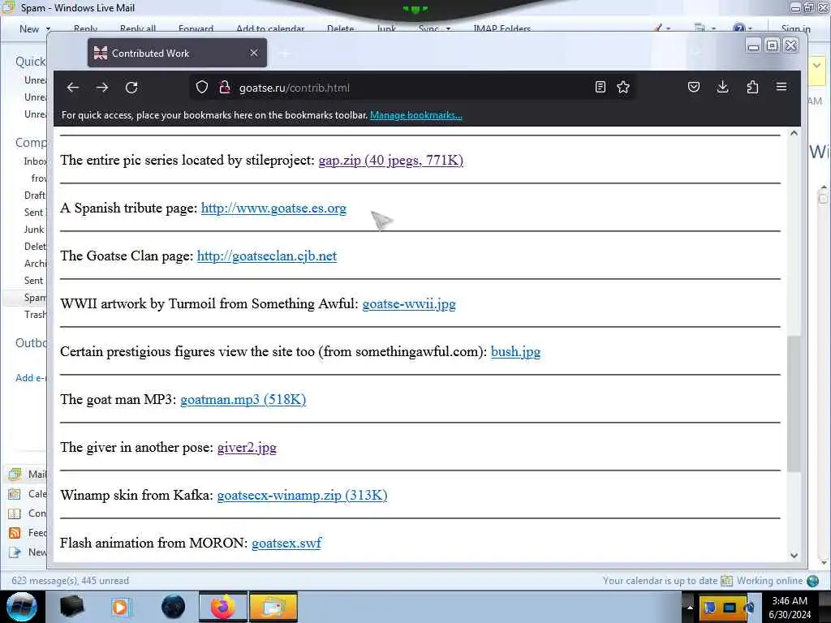This screenshot has height=623, width=831.
Task: Select the Contributed Work tab
Action: click(x=177, y=53)
